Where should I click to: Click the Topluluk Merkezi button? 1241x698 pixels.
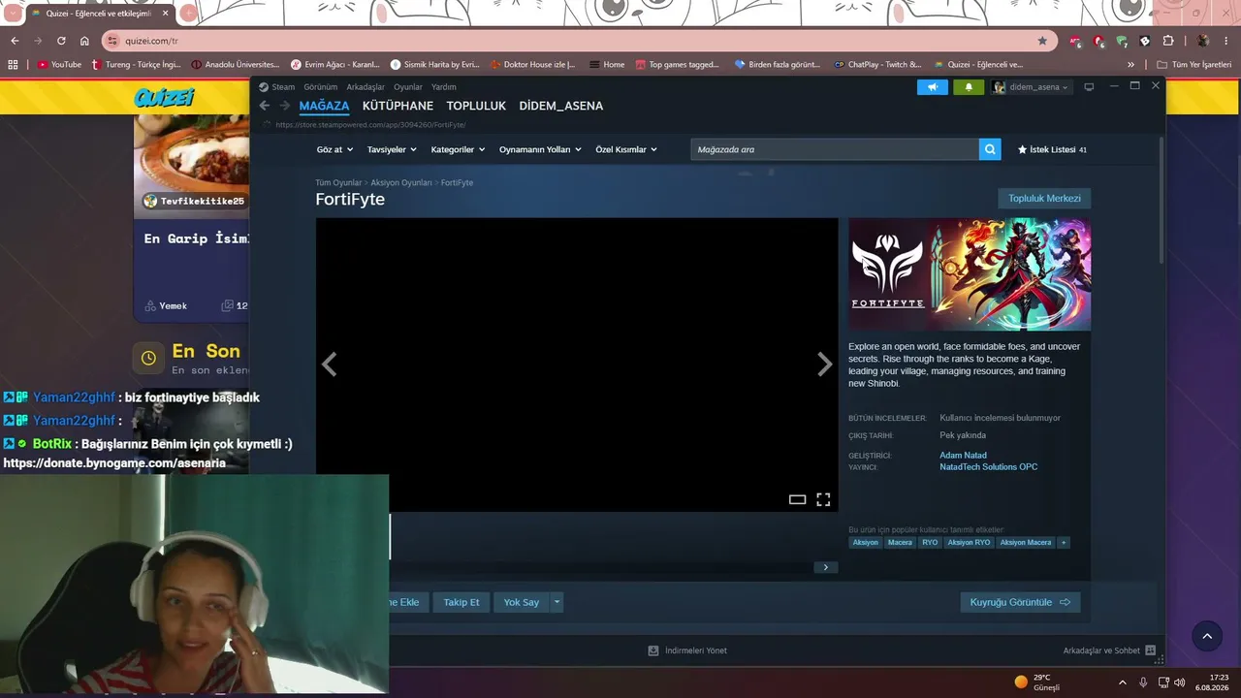click(1044, 199)
